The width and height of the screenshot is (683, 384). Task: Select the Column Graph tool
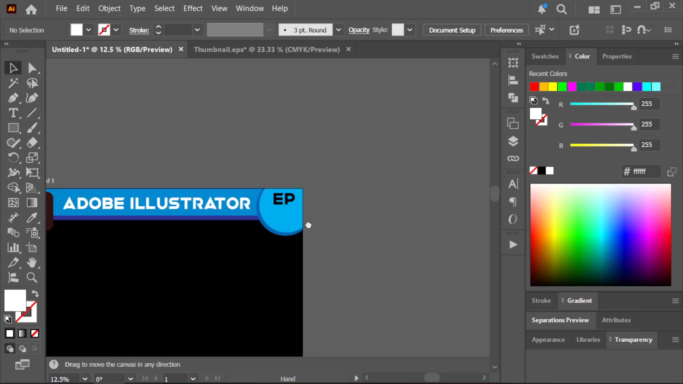[13, 247]
